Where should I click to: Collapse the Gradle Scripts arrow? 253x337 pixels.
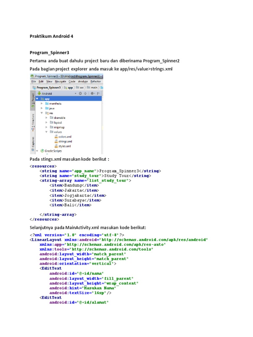pyautogui.click(x=37, y=151)
